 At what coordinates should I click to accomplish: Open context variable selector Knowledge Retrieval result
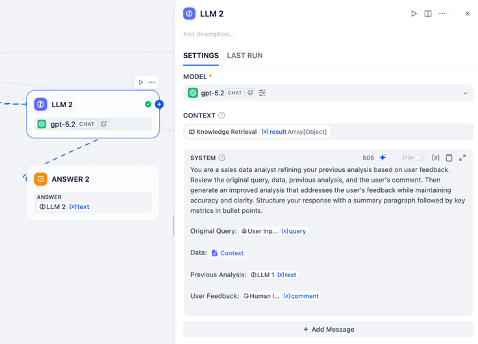click(258, 132)
